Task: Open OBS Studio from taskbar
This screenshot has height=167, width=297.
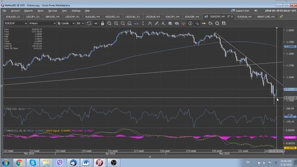Action: coord(113,163)
